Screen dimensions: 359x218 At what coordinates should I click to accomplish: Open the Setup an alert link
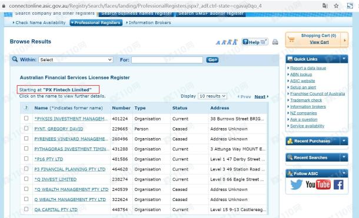tap(303, 87)
